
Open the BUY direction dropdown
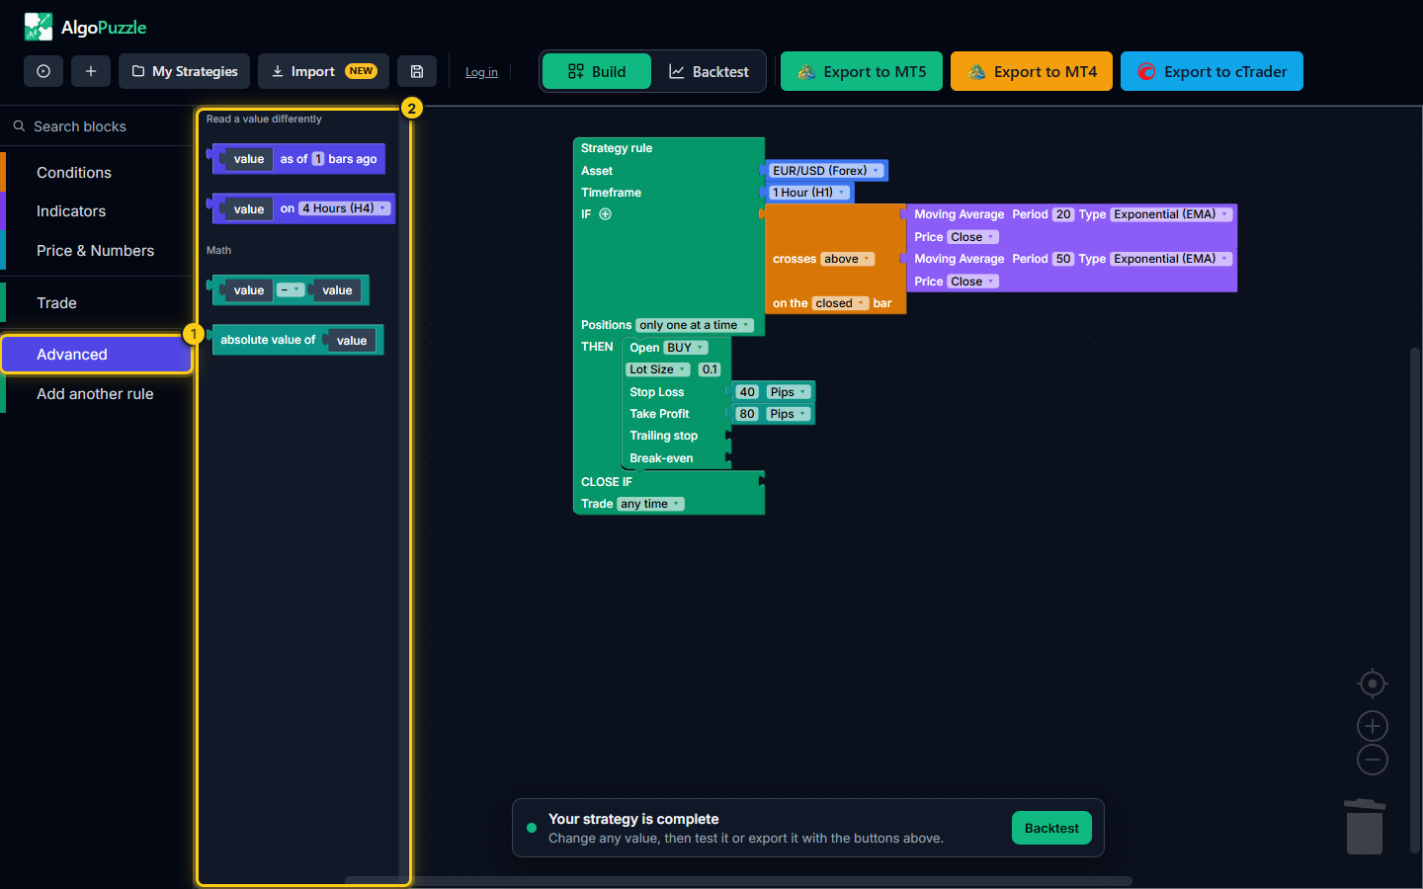coord(686,348)
